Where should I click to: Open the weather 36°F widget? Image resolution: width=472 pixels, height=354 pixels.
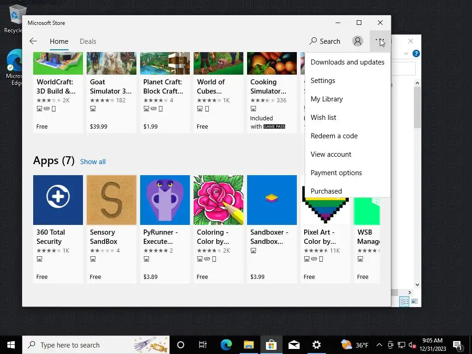(x=354, y=345)
